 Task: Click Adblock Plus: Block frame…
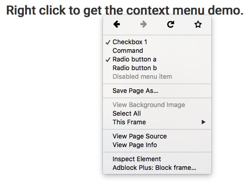tap(157, 168)
